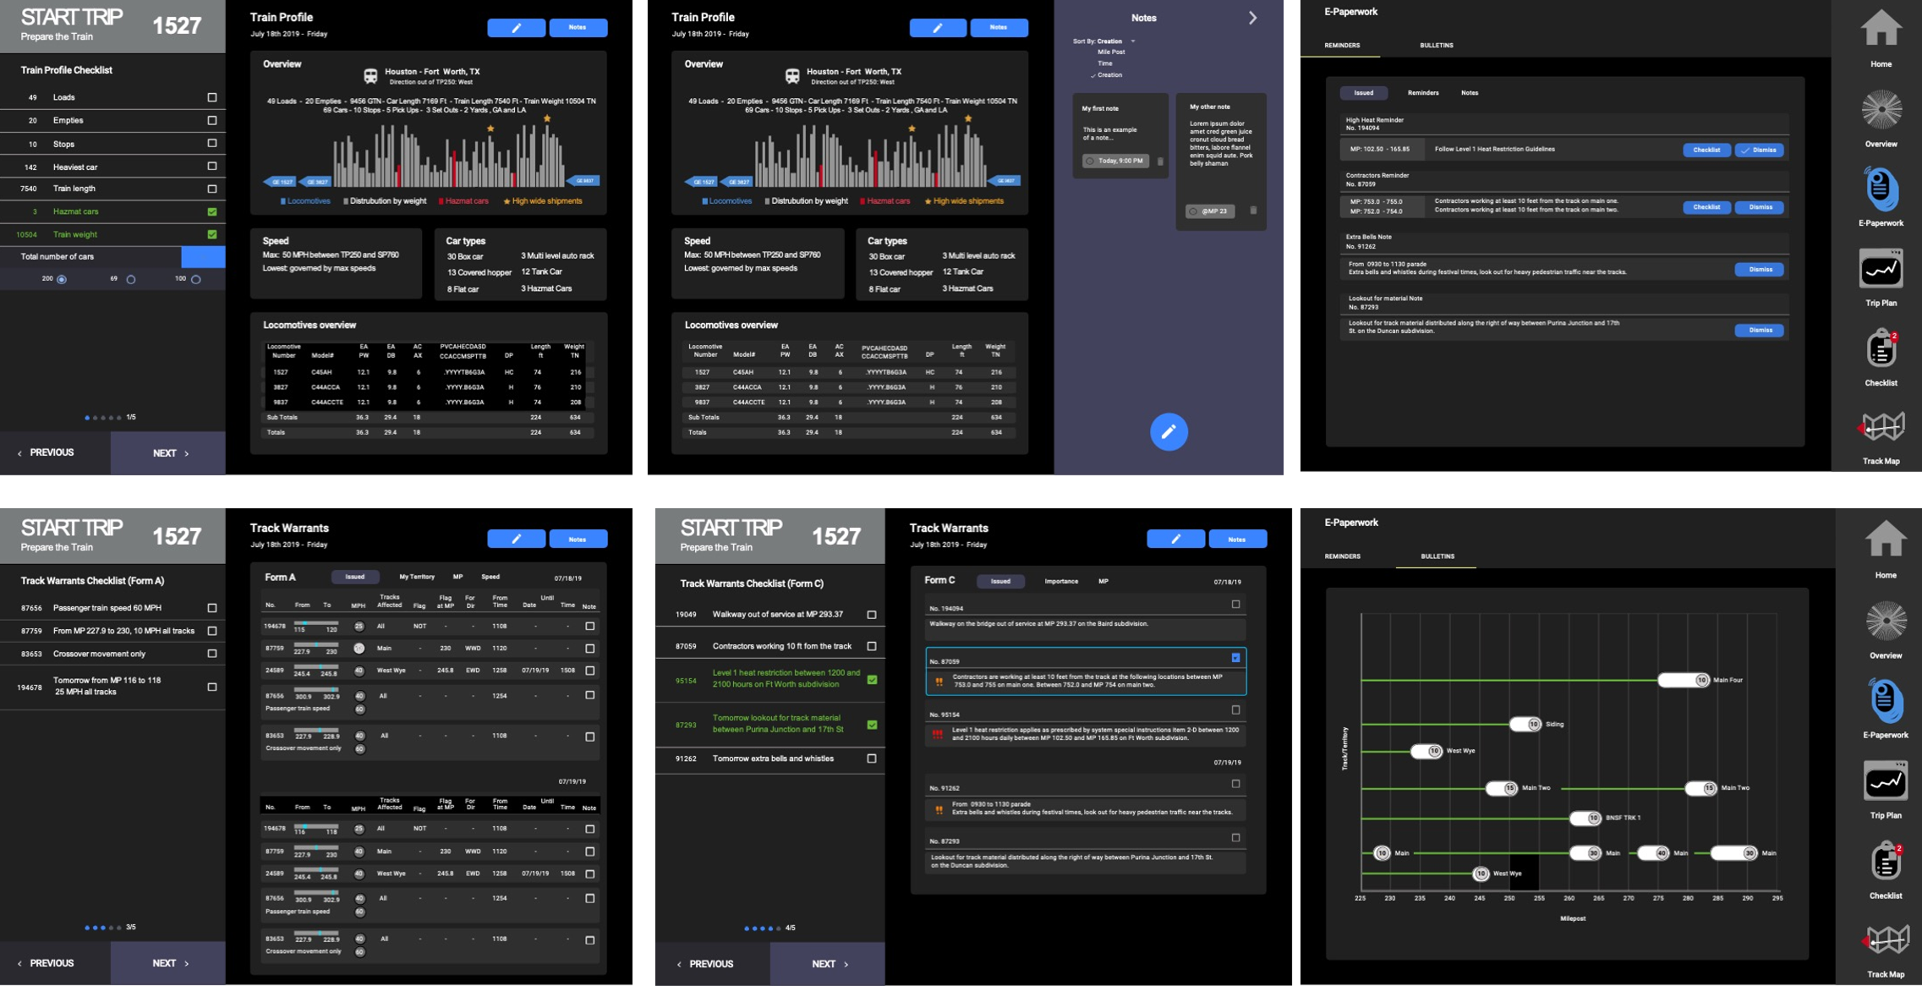Screen dimensions: 1922x986
Task: Click Checklist clipboard icon in Reminders screen sidebar
Action: point(1880,349)
